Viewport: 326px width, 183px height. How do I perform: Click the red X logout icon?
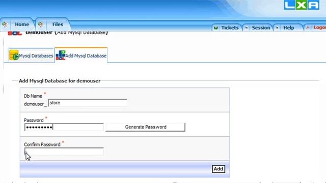pyautogui.click(x=308, y=28)
